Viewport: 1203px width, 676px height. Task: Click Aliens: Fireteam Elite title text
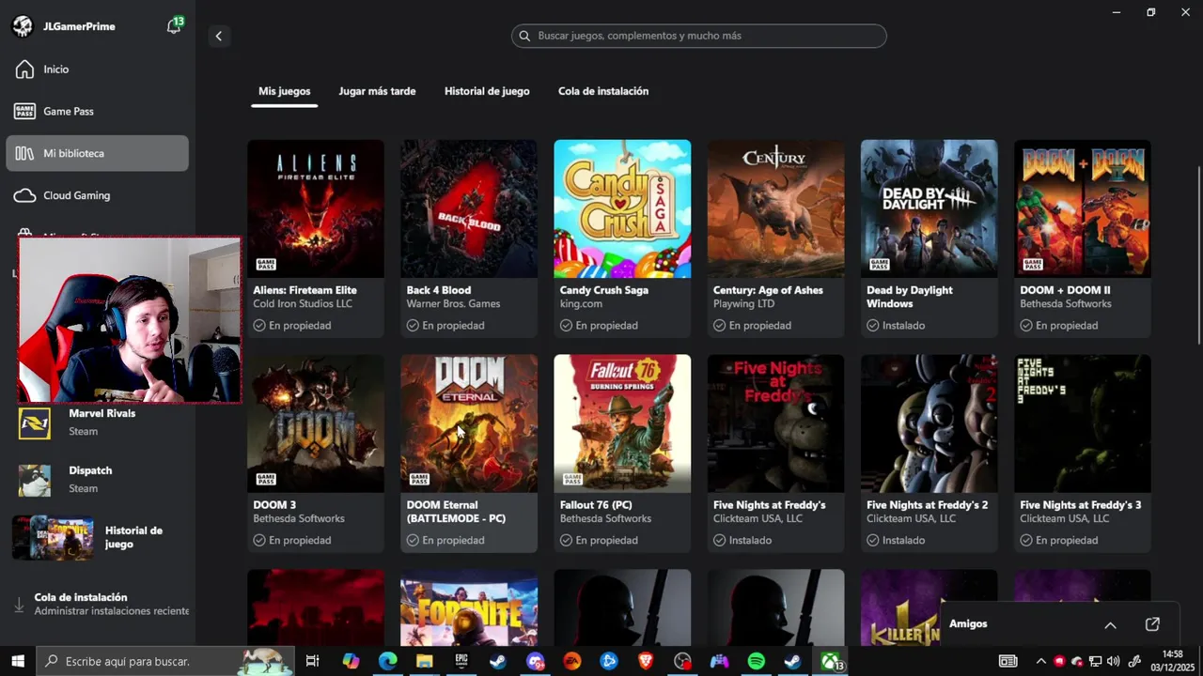tap(305, 290)
